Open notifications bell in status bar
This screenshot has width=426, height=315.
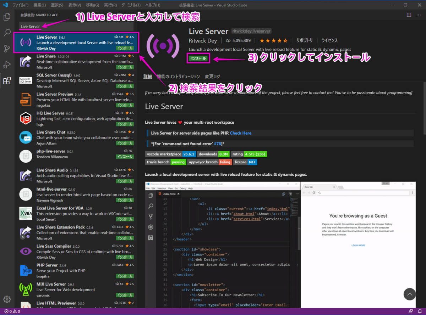click(x=419, y=311)
